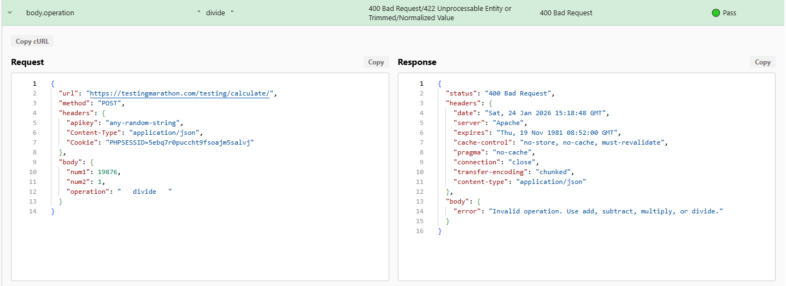Select the body.operation field name

[x=50, y=13]
